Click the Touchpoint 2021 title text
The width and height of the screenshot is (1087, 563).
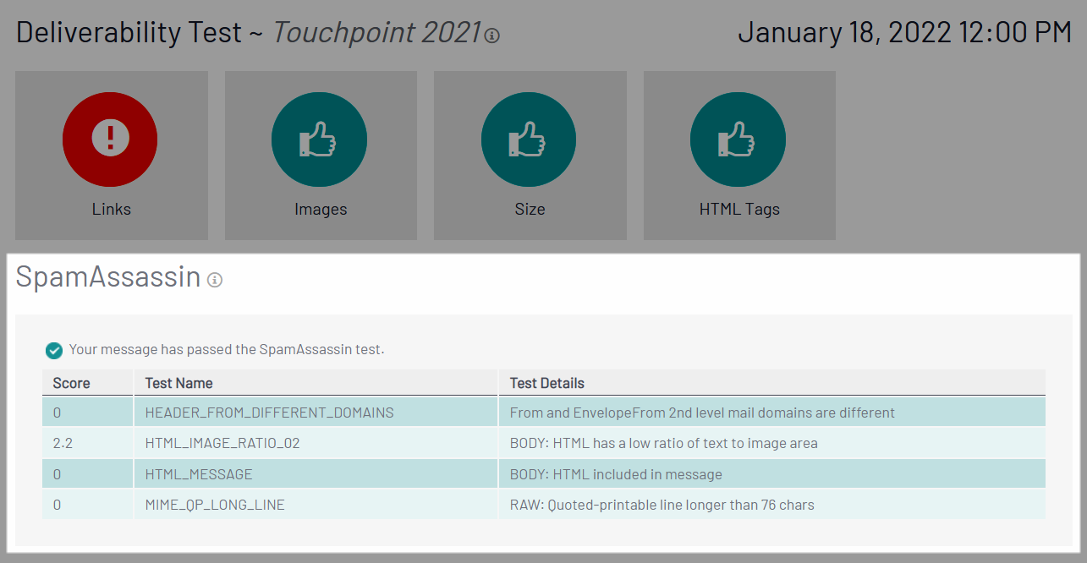376,33
